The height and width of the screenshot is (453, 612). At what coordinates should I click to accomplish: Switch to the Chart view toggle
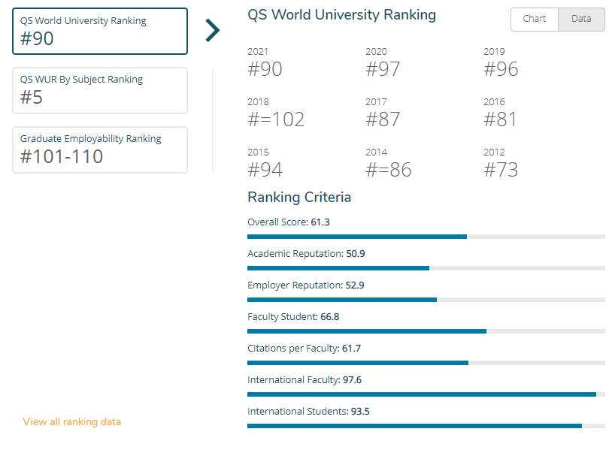[x=535, y=19]
